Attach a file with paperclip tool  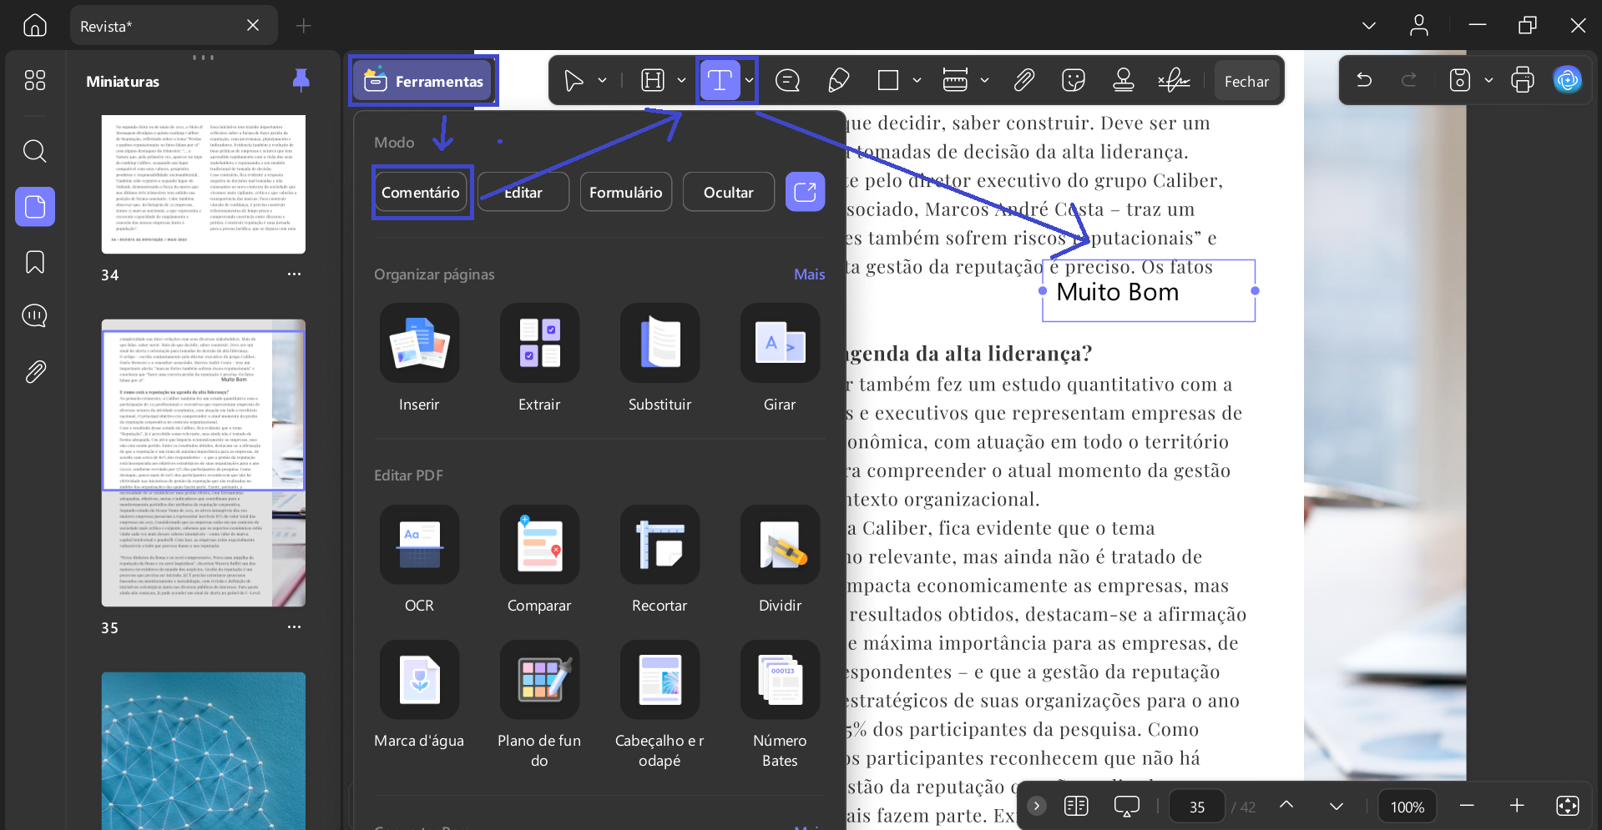click(1023, 81)
